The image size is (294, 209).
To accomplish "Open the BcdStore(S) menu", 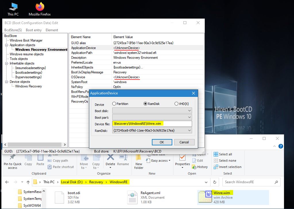I will tap(13, 30).
